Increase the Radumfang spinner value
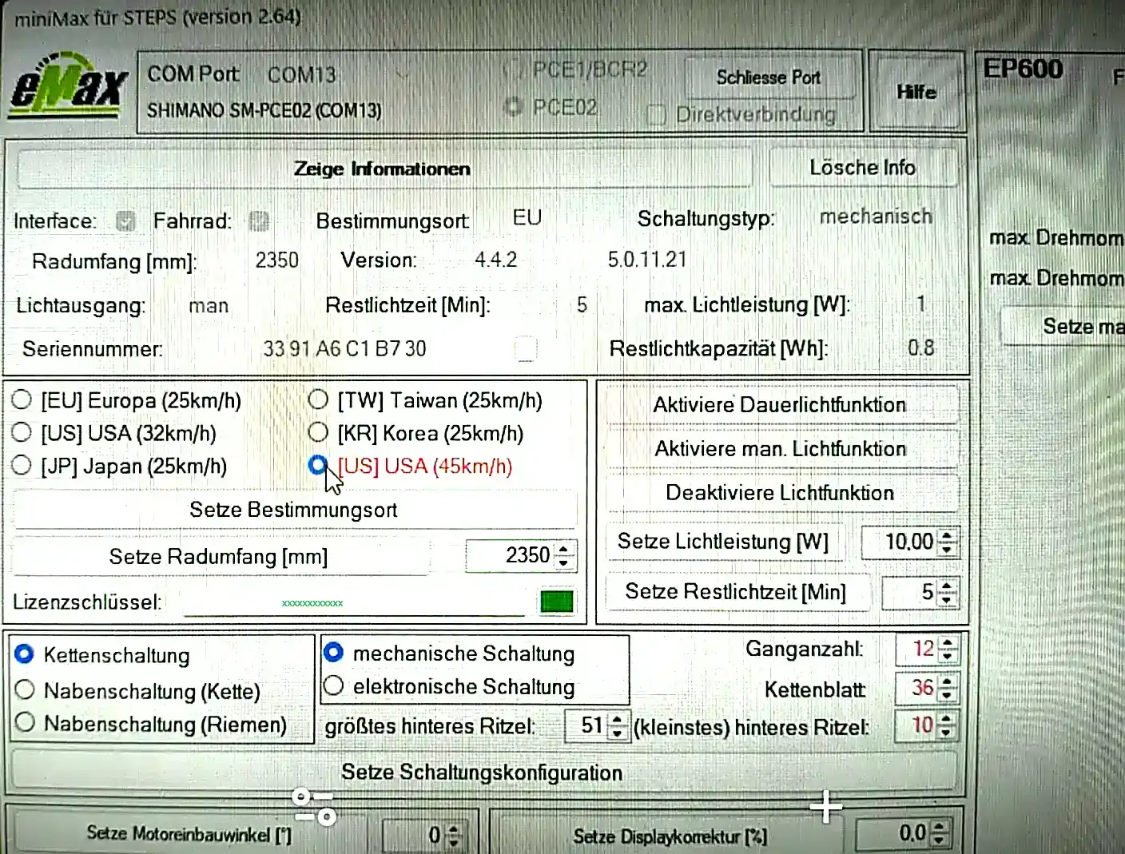This screenshot has height=854, width=1125. click(564, 549)
